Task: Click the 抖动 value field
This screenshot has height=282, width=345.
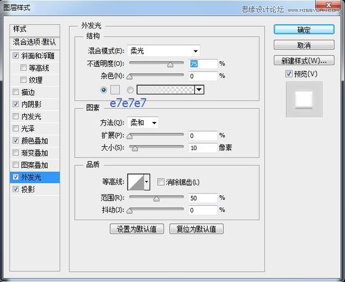Action: pos(203,210)
